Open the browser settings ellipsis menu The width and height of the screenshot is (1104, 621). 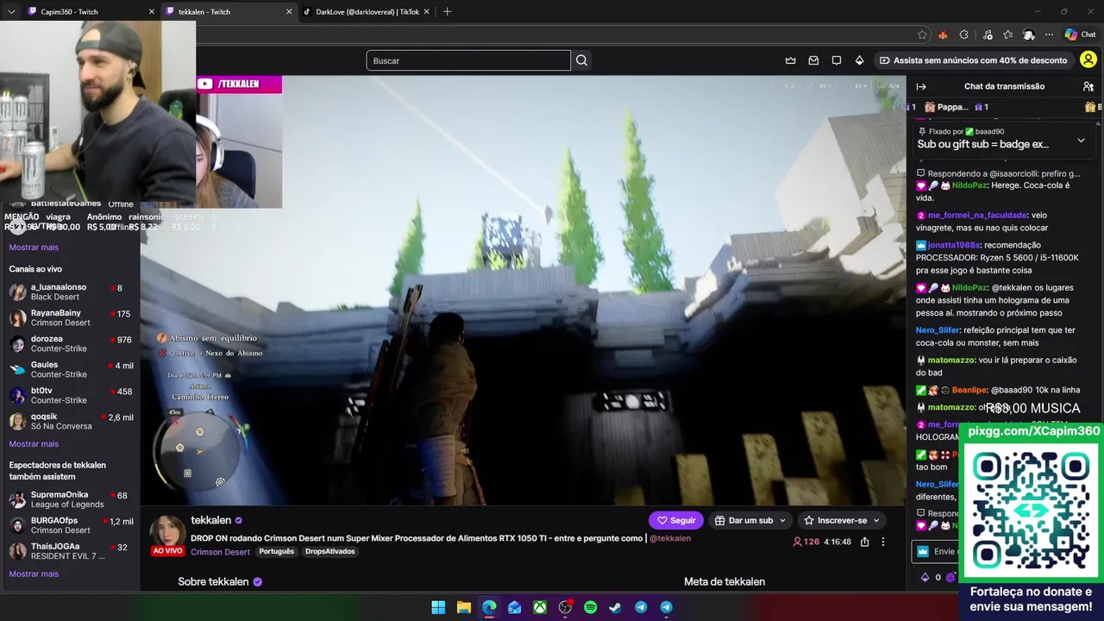[1050, 34]
